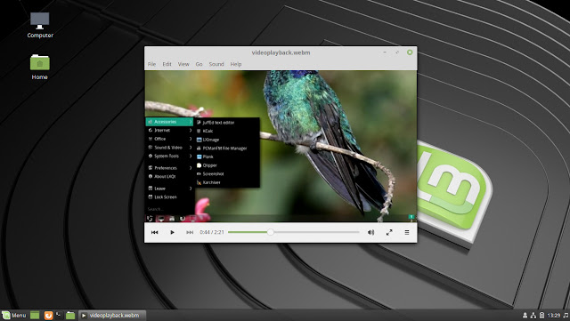The height and width of the screenshot is (321, 570).
Task: Open the music note sound applet
Action: 566,315
